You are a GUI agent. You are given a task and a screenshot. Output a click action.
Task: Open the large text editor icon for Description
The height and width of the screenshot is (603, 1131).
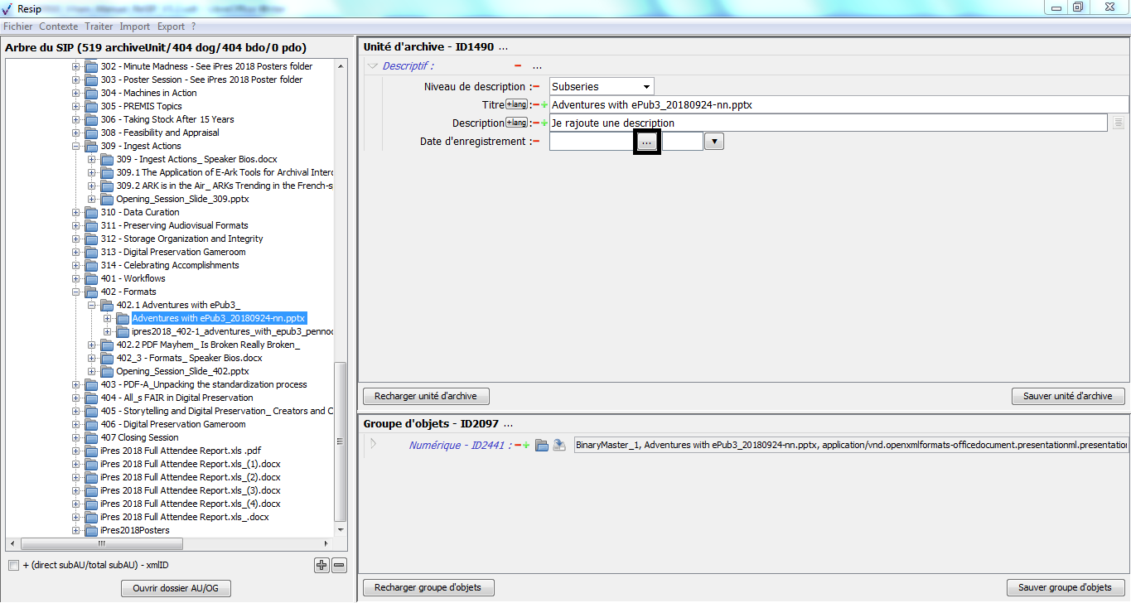click(x=1119, y=123)
